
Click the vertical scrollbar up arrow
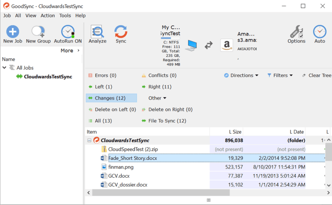[x=329, y=140]
